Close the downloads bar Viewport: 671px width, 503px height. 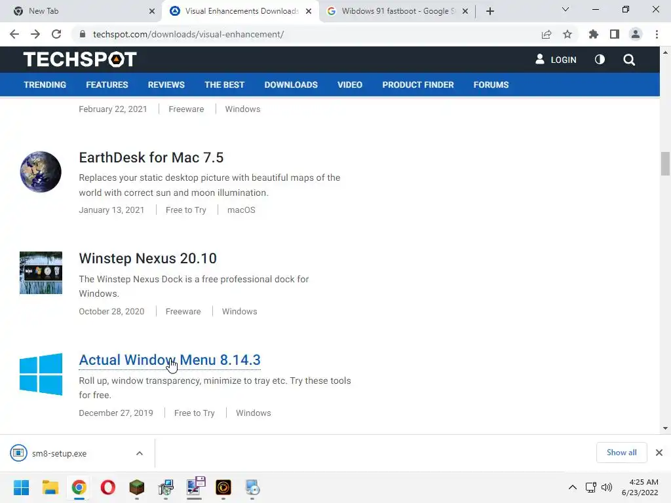pos(659,453)
